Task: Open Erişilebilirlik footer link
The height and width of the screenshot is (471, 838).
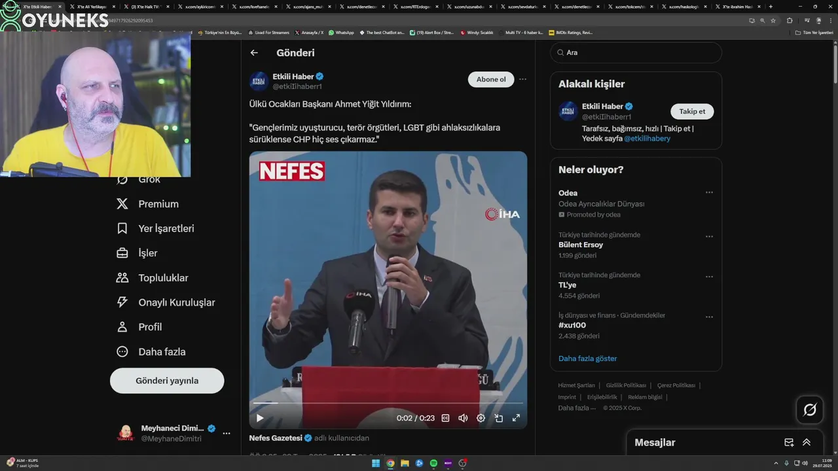Action: point(602,397)
